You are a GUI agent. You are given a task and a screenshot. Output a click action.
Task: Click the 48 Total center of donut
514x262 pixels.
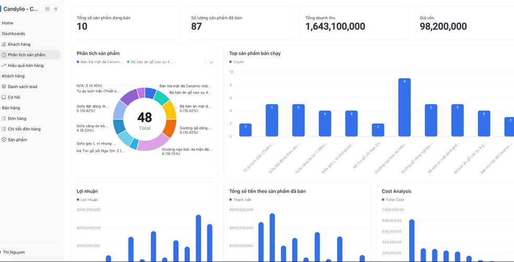coord(145,120)
